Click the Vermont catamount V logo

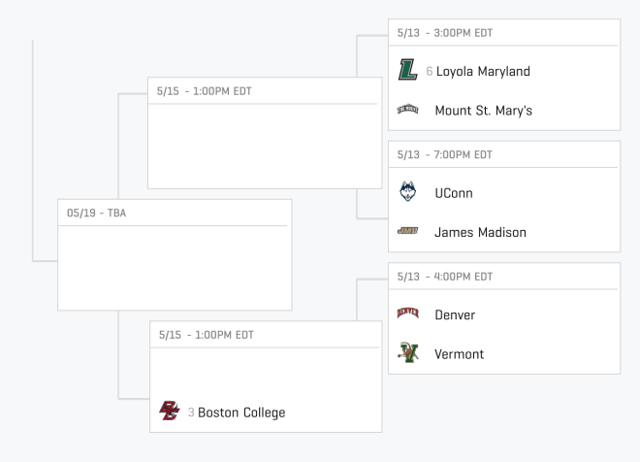(x=407, y=352)
